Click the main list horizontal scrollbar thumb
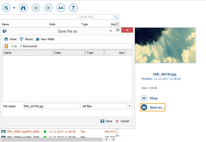 pos(51,140)
